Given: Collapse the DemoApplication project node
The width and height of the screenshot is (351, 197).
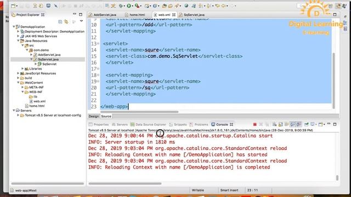Looking at the screenshot, I should [14, 27].
